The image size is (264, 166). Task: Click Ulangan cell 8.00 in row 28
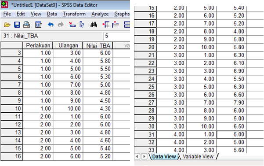(202, 111)
